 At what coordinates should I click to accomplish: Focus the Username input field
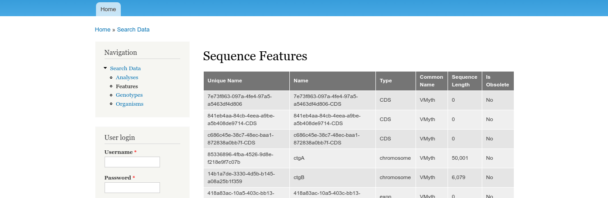pos(132,162)
